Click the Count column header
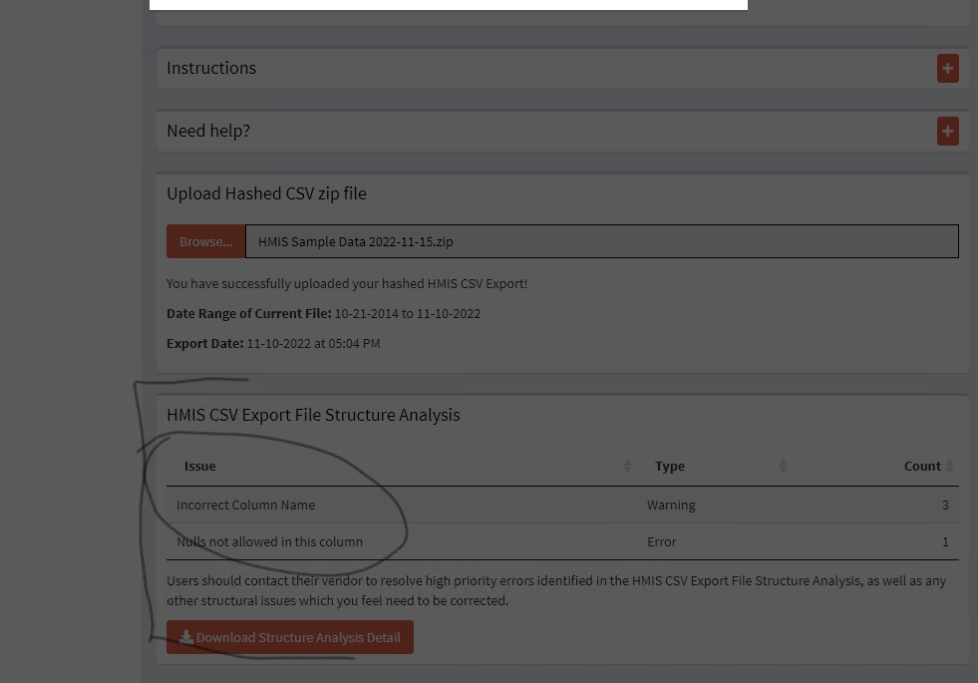978x683 pixels. pos(922,466)
